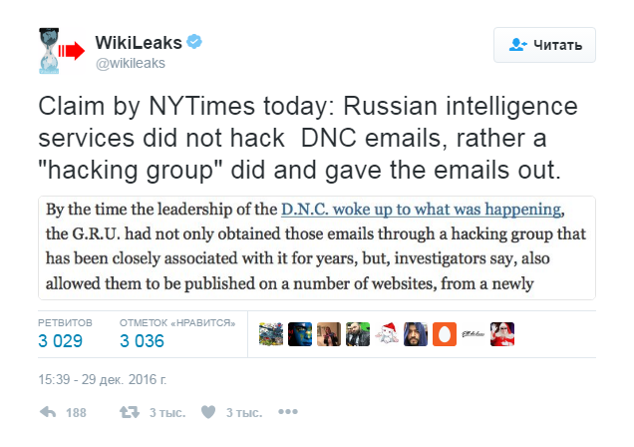
Task: Click the 188 replies count
Action: tap(76, 412)
